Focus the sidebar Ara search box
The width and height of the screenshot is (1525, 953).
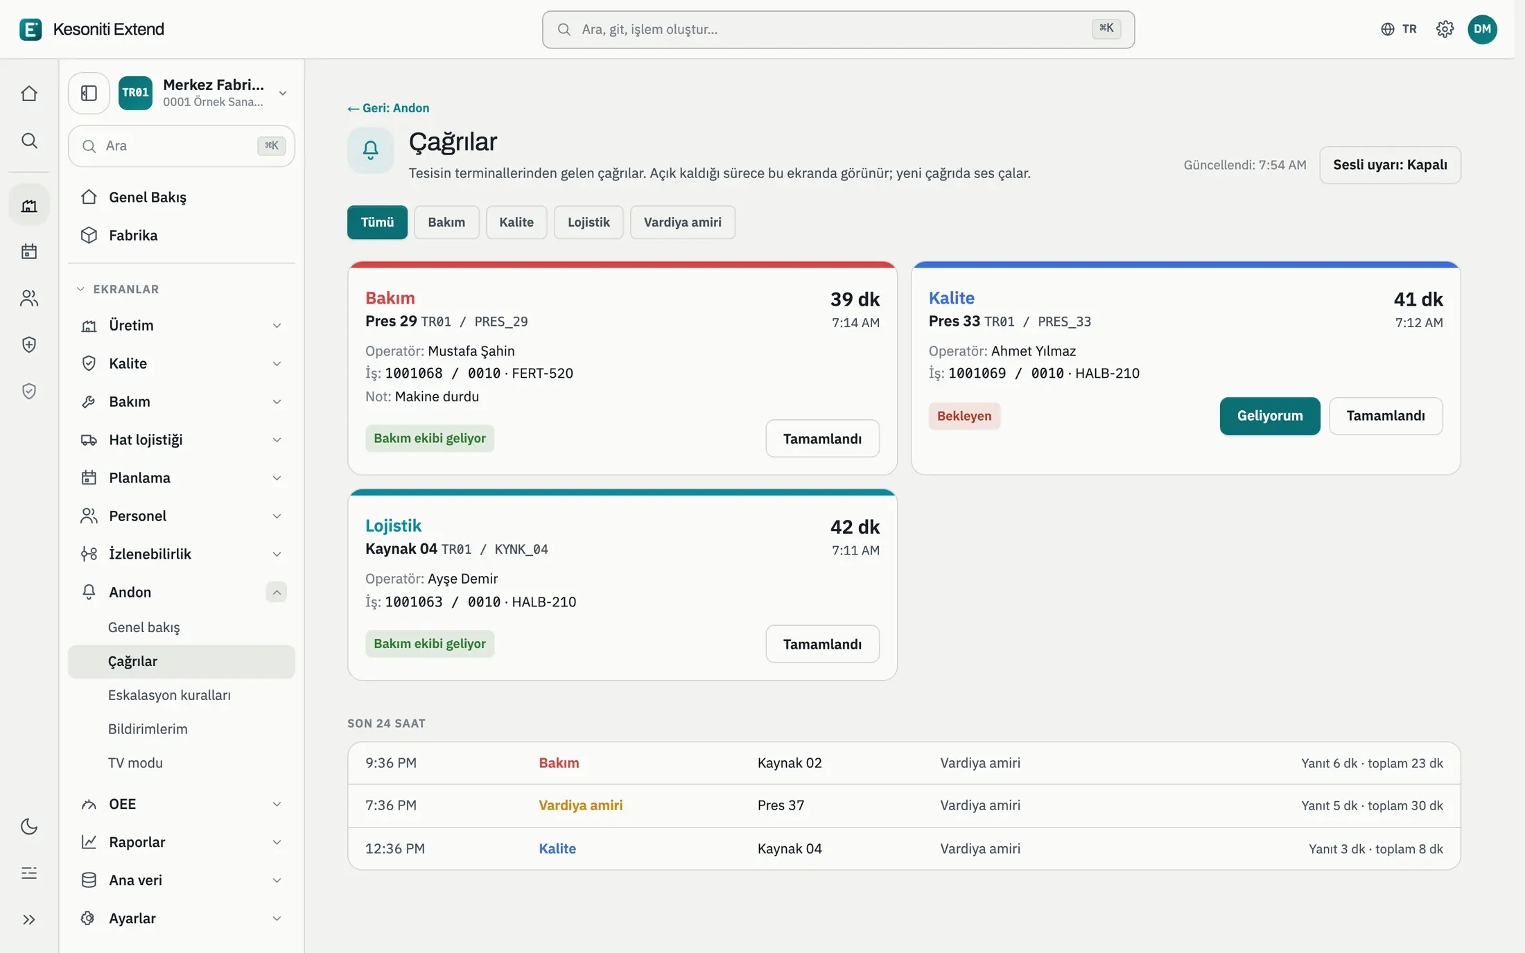click(182, 146)
